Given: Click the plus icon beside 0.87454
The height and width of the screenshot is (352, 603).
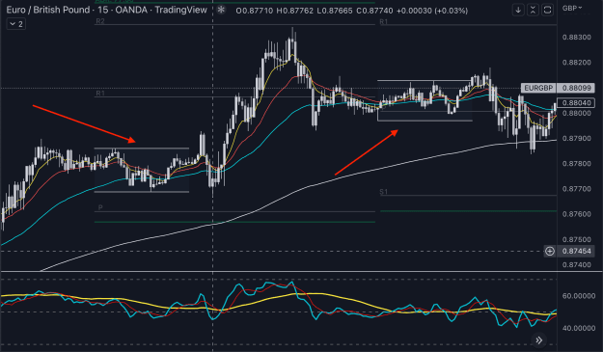Looking at the screenshot, I should click(x=550, y=251).
